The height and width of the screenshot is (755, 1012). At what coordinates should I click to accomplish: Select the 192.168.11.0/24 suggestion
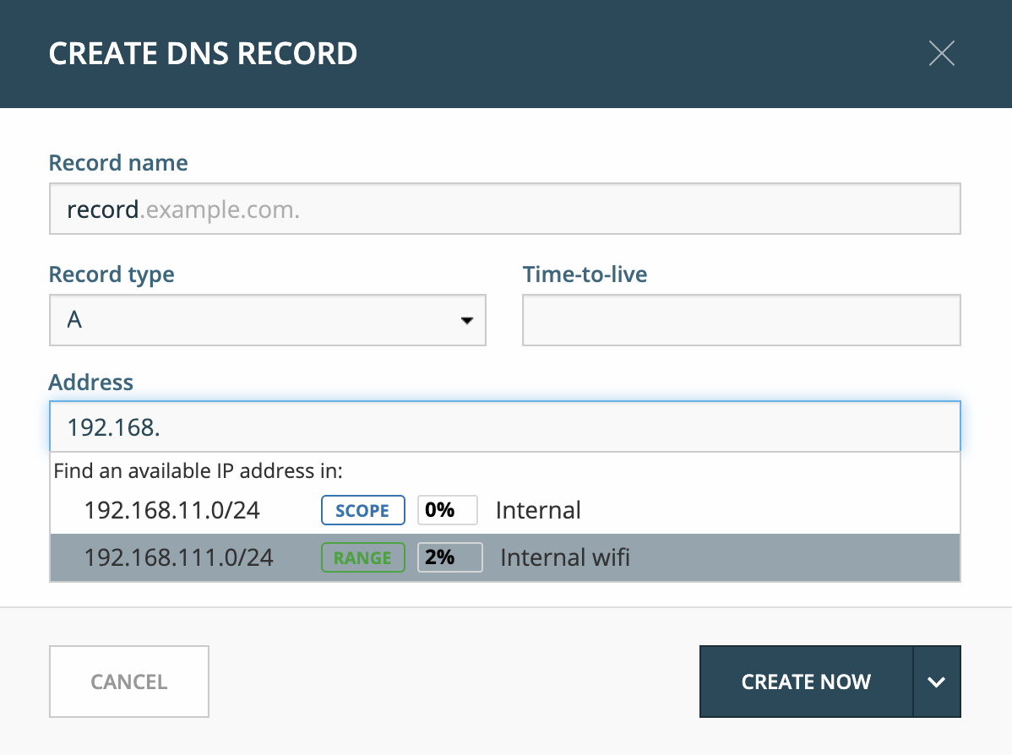(x=504, y=510)
